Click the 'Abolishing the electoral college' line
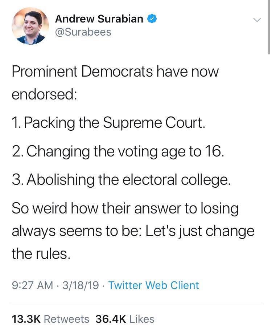 point(121,179)
